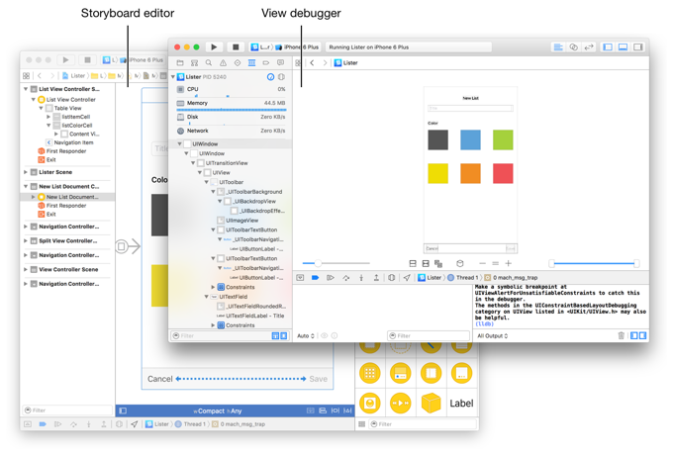Hide the debug area with the down-arrow box

click(x=300, y=278)
